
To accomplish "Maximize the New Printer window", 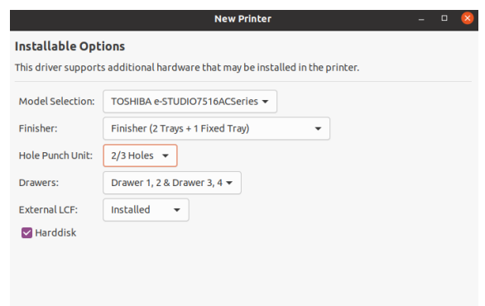I will tap(444, 18).
